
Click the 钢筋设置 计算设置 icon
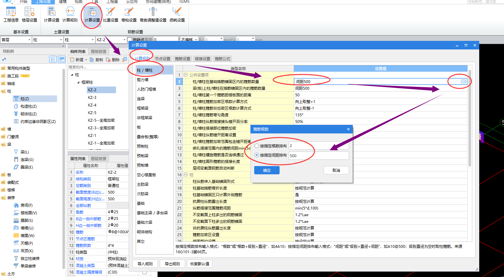[x=92, y=15]
